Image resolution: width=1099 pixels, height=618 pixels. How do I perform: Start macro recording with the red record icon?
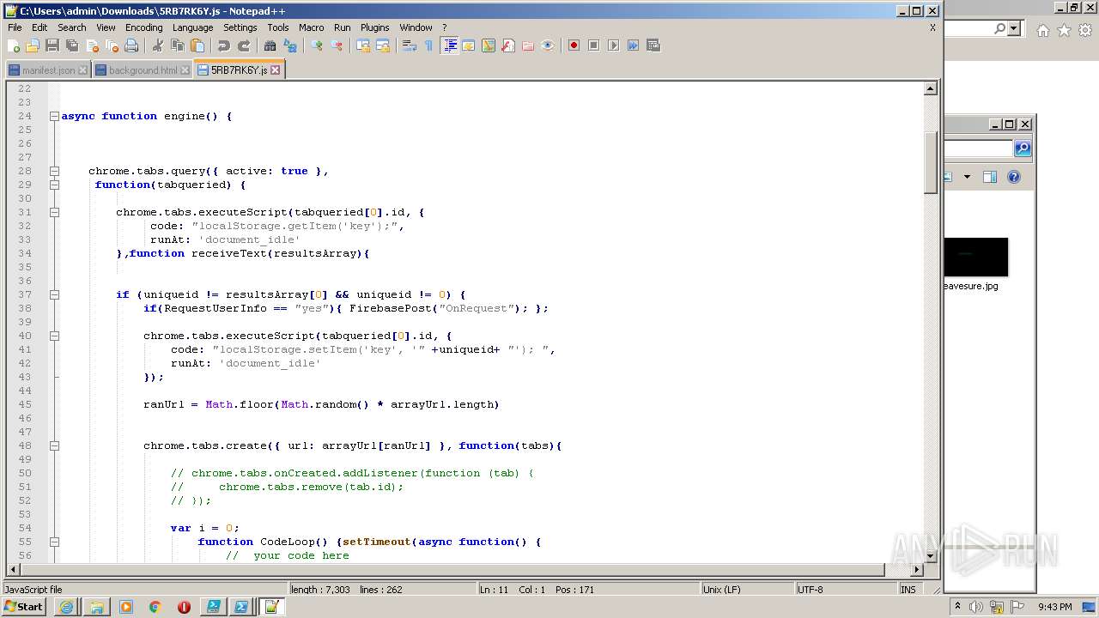pos(574,45)
